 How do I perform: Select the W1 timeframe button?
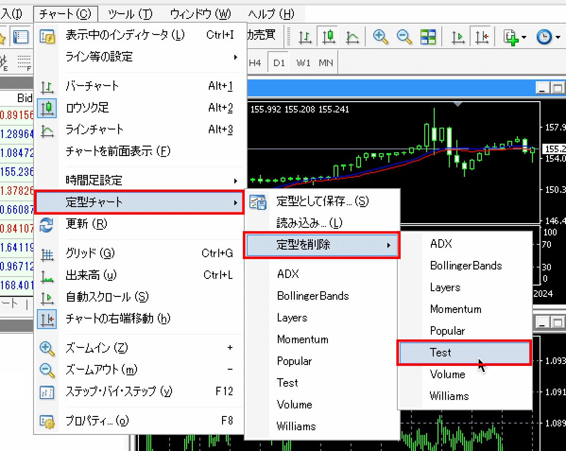pyautogui.click(x=303, y=63)
